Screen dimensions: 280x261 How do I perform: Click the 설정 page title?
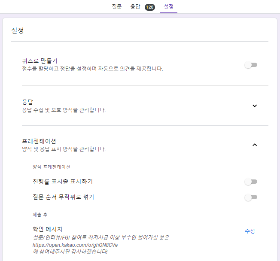(x=18, y=30)
